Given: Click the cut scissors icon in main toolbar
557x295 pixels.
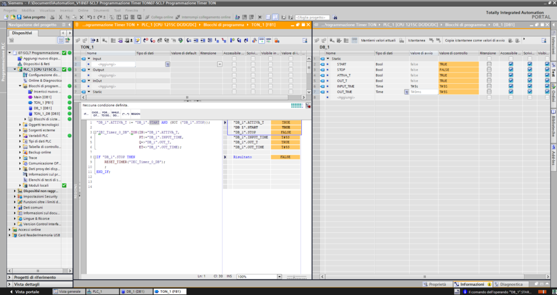Looking at the screenshot, I should click(60, 17).
